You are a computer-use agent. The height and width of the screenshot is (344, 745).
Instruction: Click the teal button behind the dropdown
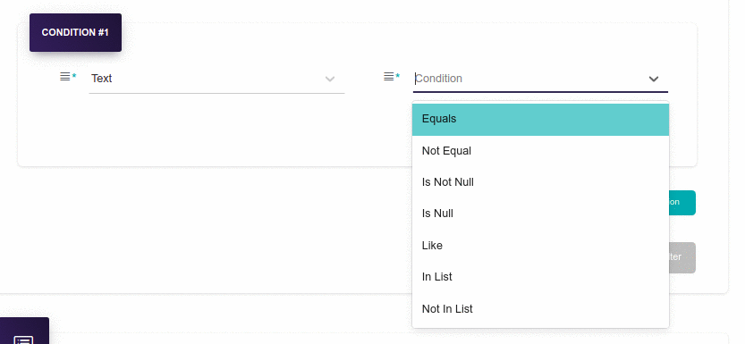click(682, 203)
